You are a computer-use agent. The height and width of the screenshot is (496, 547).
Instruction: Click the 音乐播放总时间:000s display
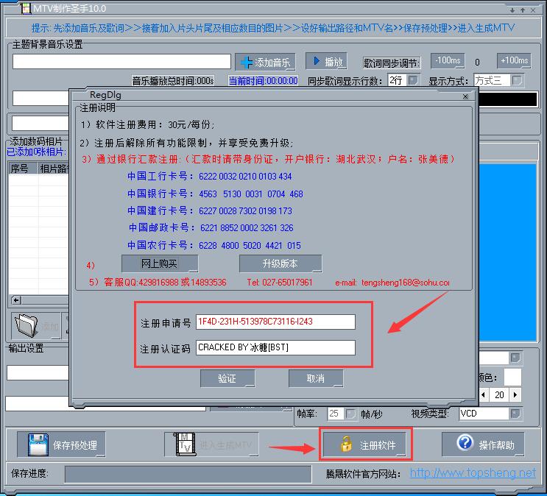coord(173,81)
